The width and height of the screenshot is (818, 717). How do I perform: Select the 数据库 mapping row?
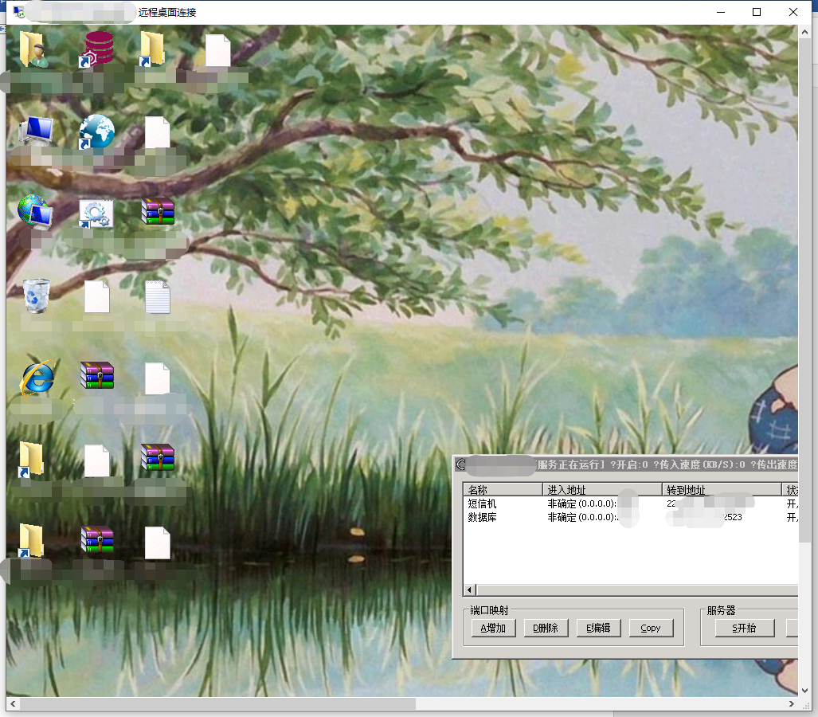click(x=631, y=517)
